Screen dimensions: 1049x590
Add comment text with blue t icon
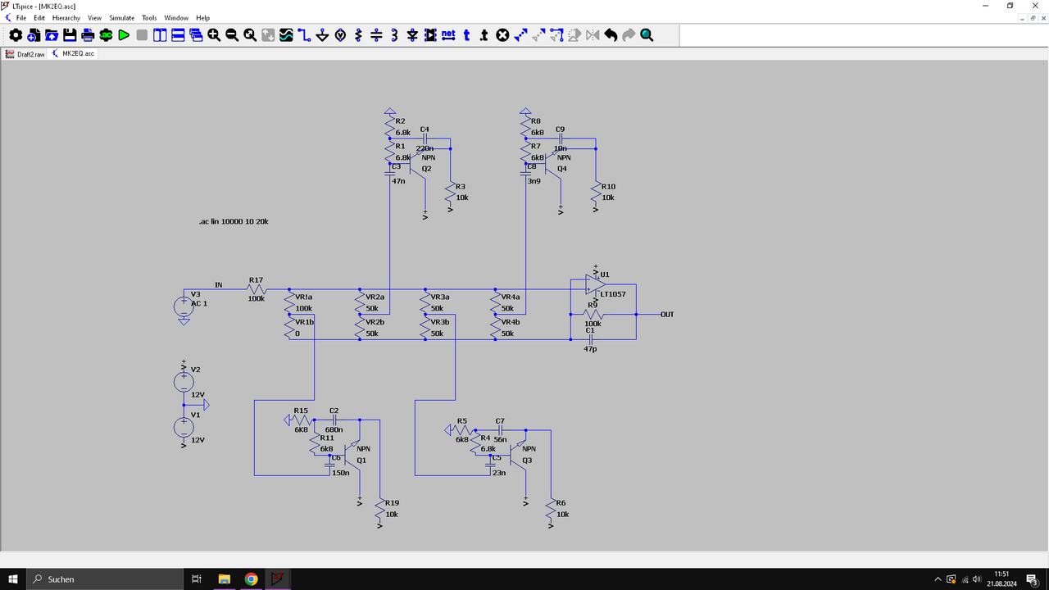click(x=466, y=35)
